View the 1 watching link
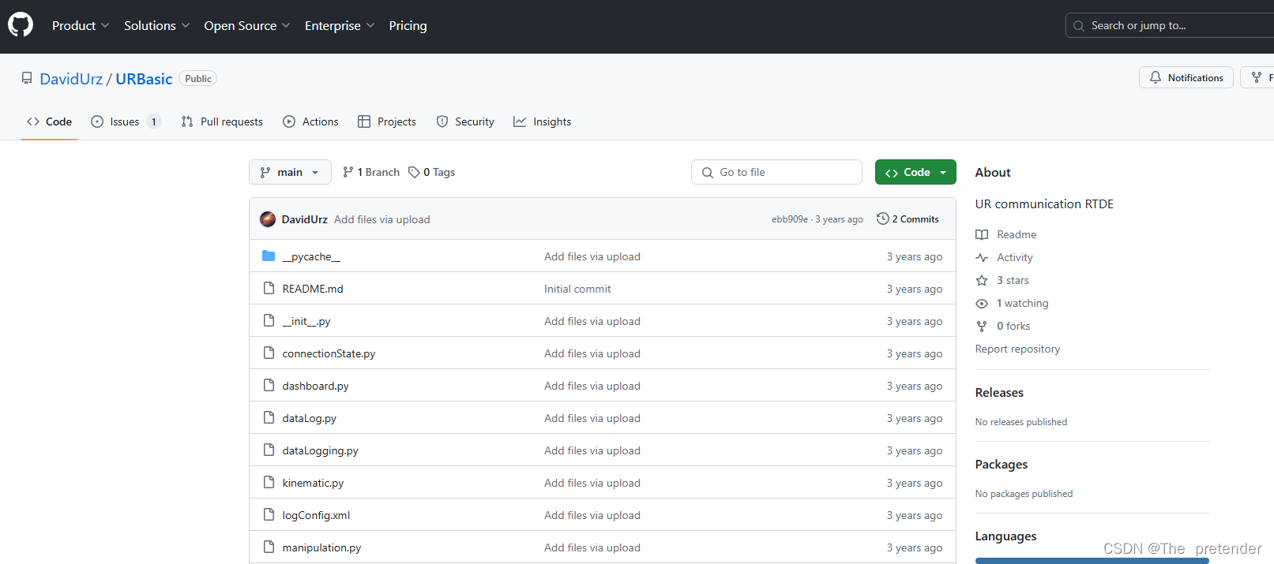The image size is (1274, 564). tap(1022, 303)
